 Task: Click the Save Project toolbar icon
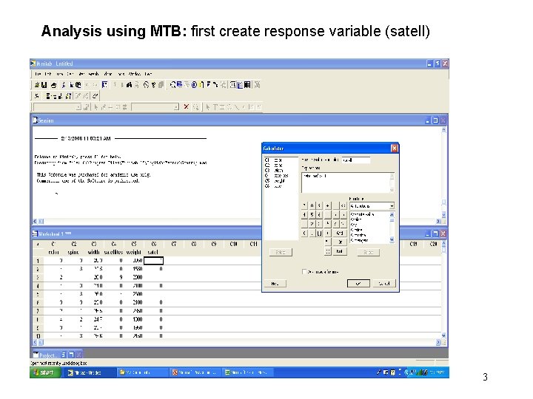click(x=44, y=85)
